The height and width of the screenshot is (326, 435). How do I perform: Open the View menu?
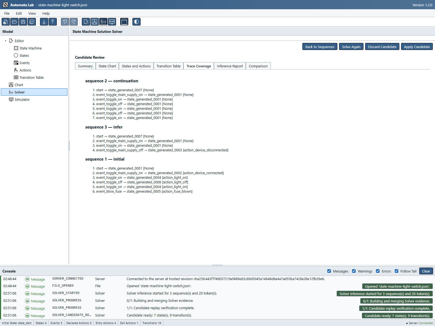pos(32,13)
